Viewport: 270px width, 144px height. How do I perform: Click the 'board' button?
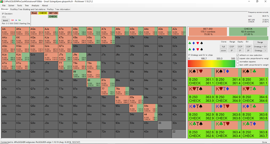pyautogui.click(x=6, y=20)
